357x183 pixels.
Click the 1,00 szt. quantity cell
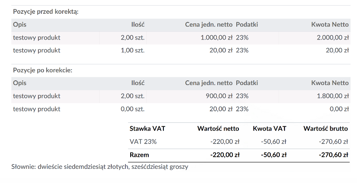[x=132, y=50]
